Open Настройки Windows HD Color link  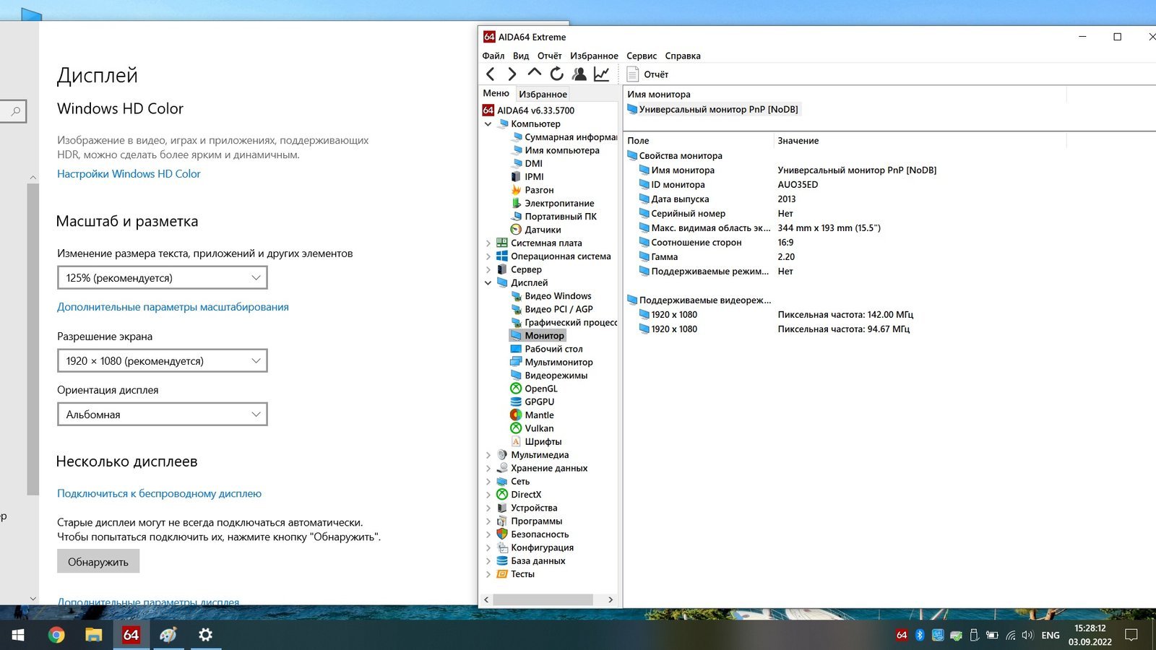pyautogui.click(x=129, y=174)
